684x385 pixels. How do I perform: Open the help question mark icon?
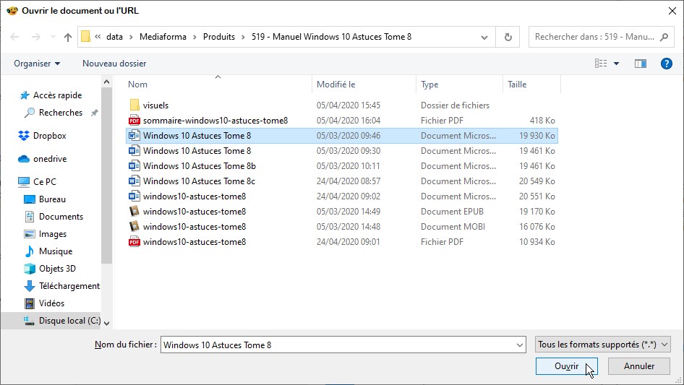[667, 64]
